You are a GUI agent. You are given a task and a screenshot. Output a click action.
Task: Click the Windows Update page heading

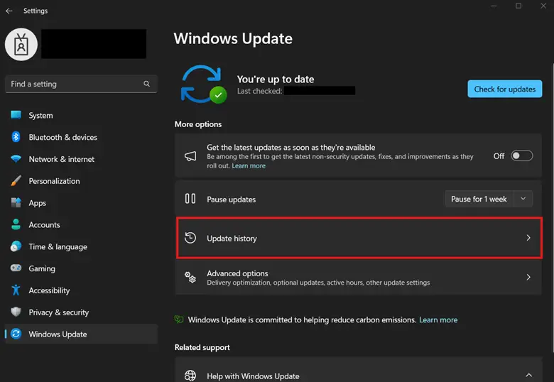[x=233, y=38]
